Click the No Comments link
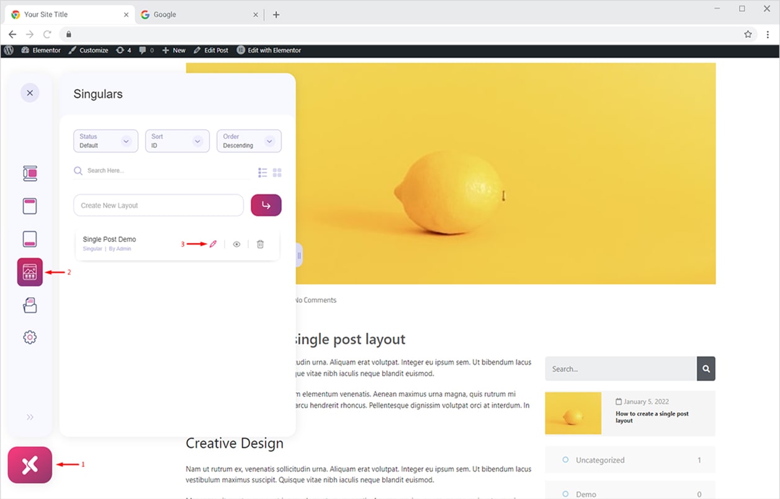Screen dimensions: 780x499 point(315,300)
